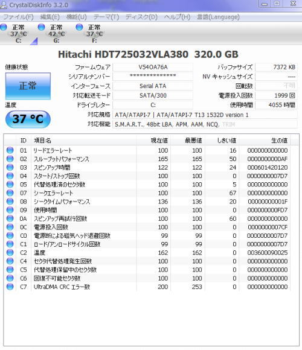Viewport: 302px width, 350px height.
Task: Click the 正常 health status button
Action: click(28, 86)
